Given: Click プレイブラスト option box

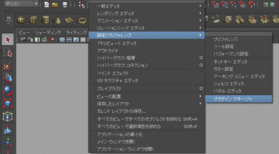Looking at the screenshot, I should (201, 88).
